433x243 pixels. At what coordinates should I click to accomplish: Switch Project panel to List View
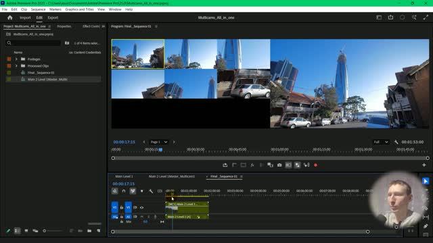tap(17, 231)
